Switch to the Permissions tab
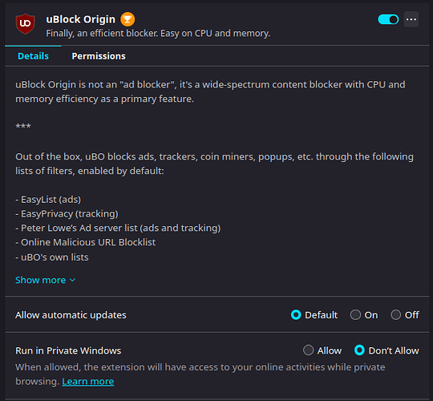 pos(99,56)
